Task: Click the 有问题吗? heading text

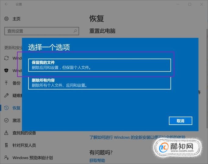Action: [101, 153]
